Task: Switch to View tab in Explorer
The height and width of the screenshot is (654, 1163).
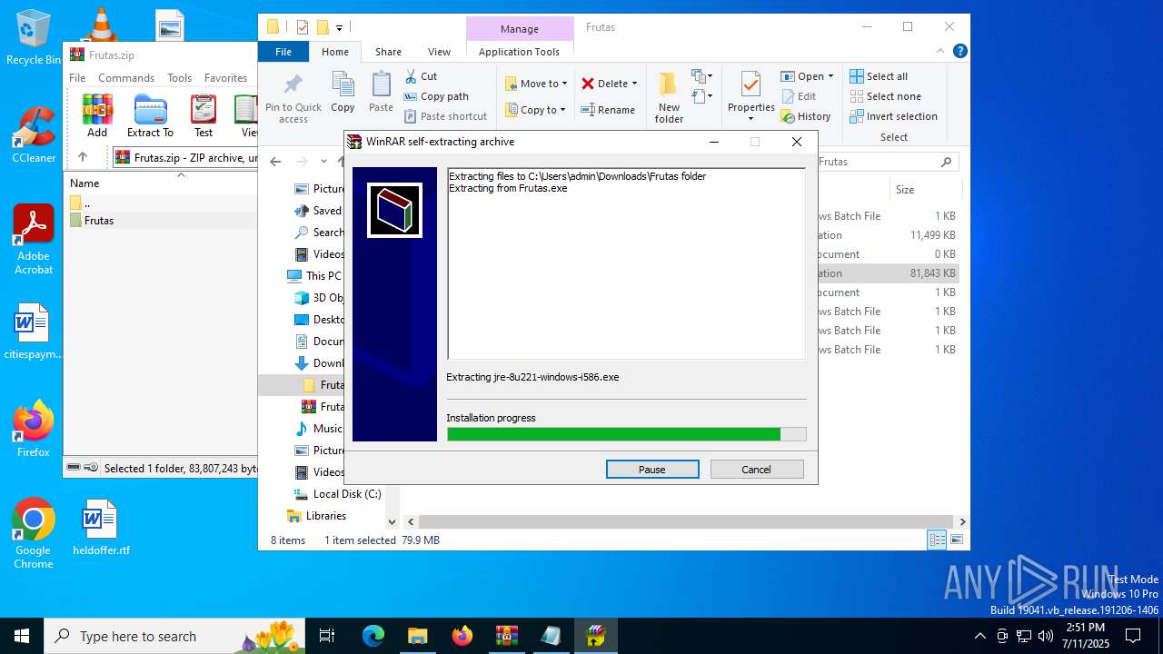Action: (439, 52)
